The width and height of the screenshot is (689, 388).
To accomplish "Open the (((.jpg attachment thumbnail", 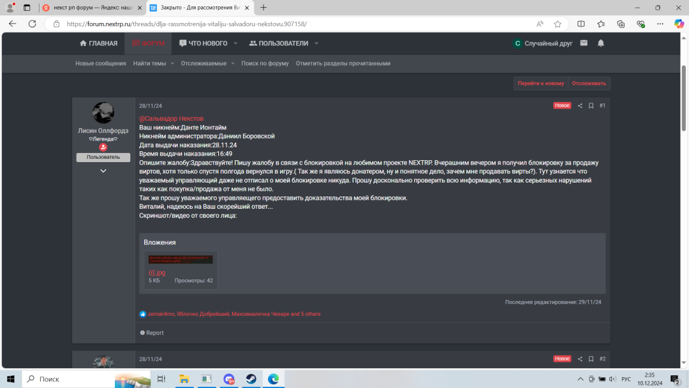I will click(181, 260).
